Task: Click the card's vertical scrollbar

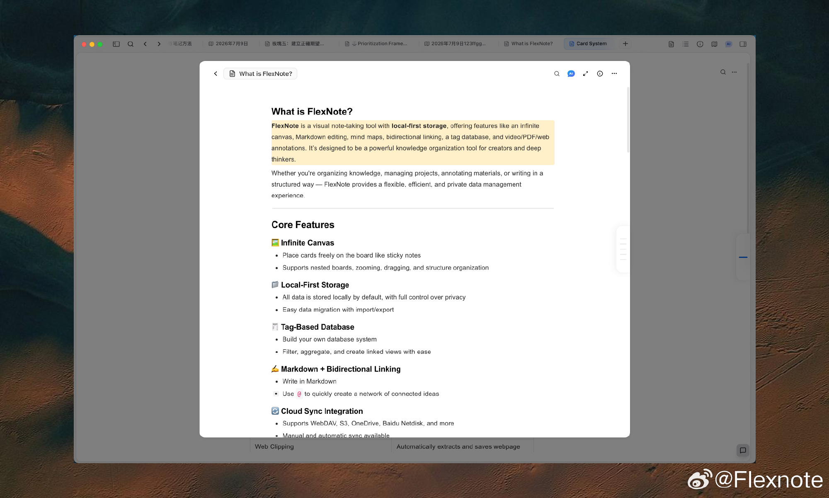Action: (x=628, y=120)
